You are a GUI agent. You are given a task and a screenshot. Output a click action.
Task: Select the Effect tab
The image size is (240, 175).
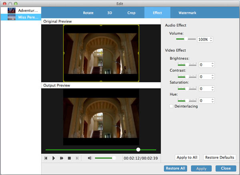click(x=157, y=13)
